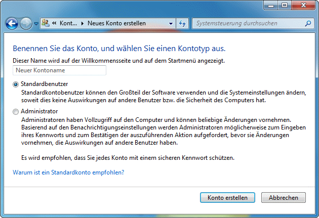Go to the 'Kont...' breadcrumb item
The height and width of the screenshot is (218, 319).
(x=68, y=23)
